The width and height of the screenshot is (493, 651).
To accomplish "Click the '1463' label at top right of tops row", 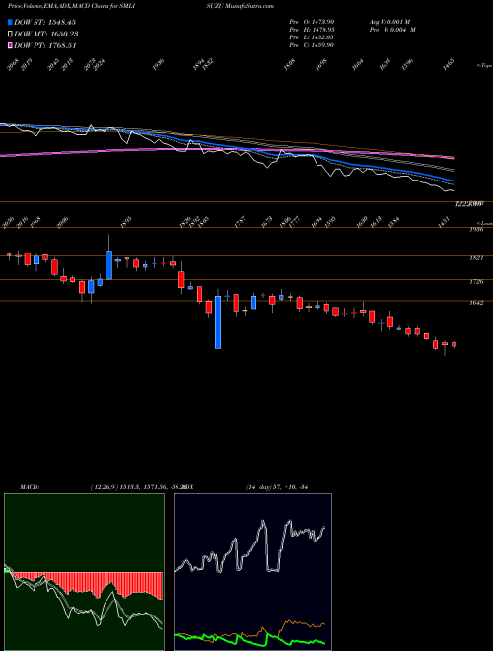I will 449,65.
